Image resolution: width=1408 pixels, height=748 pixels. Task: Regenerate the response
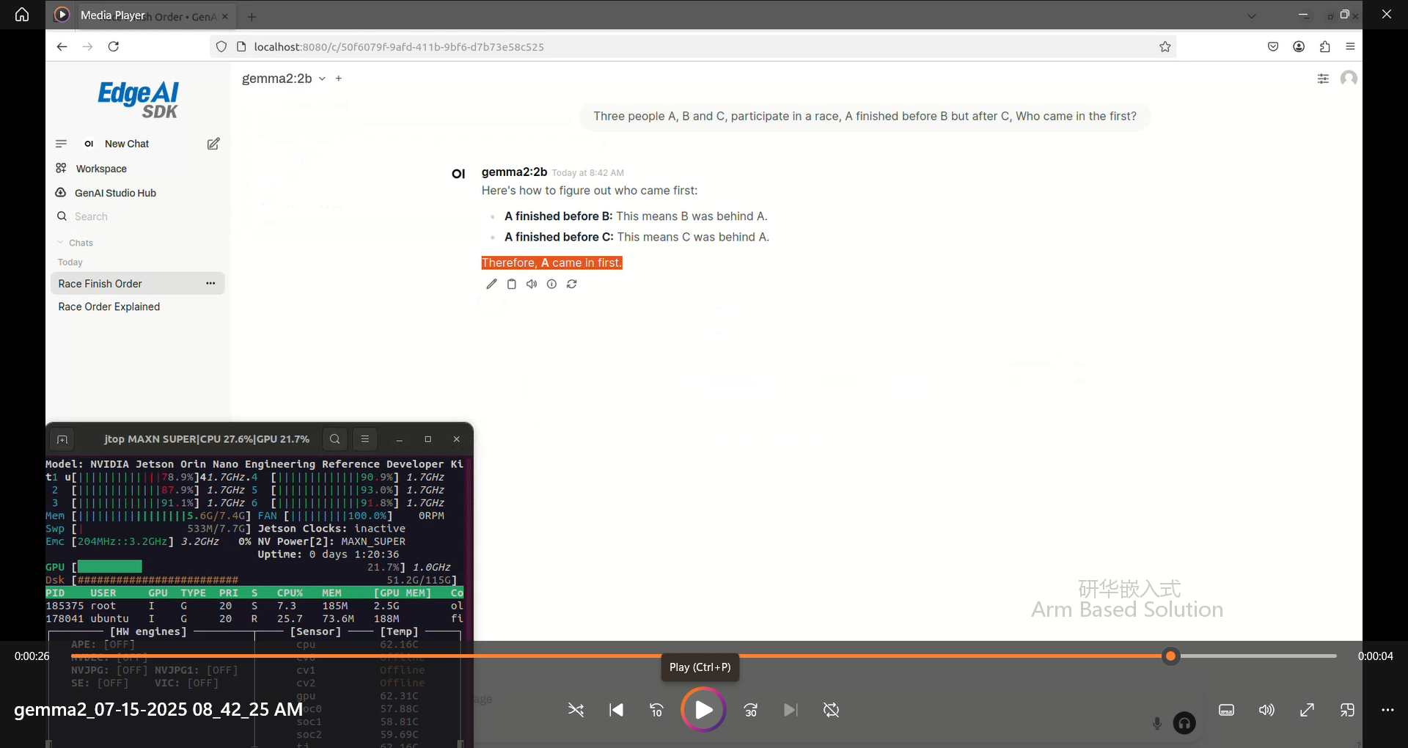572,284
